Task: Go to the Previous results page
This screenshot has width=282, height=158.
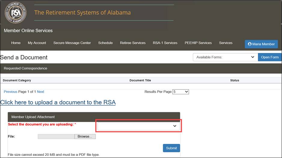Action: [11, 92]
